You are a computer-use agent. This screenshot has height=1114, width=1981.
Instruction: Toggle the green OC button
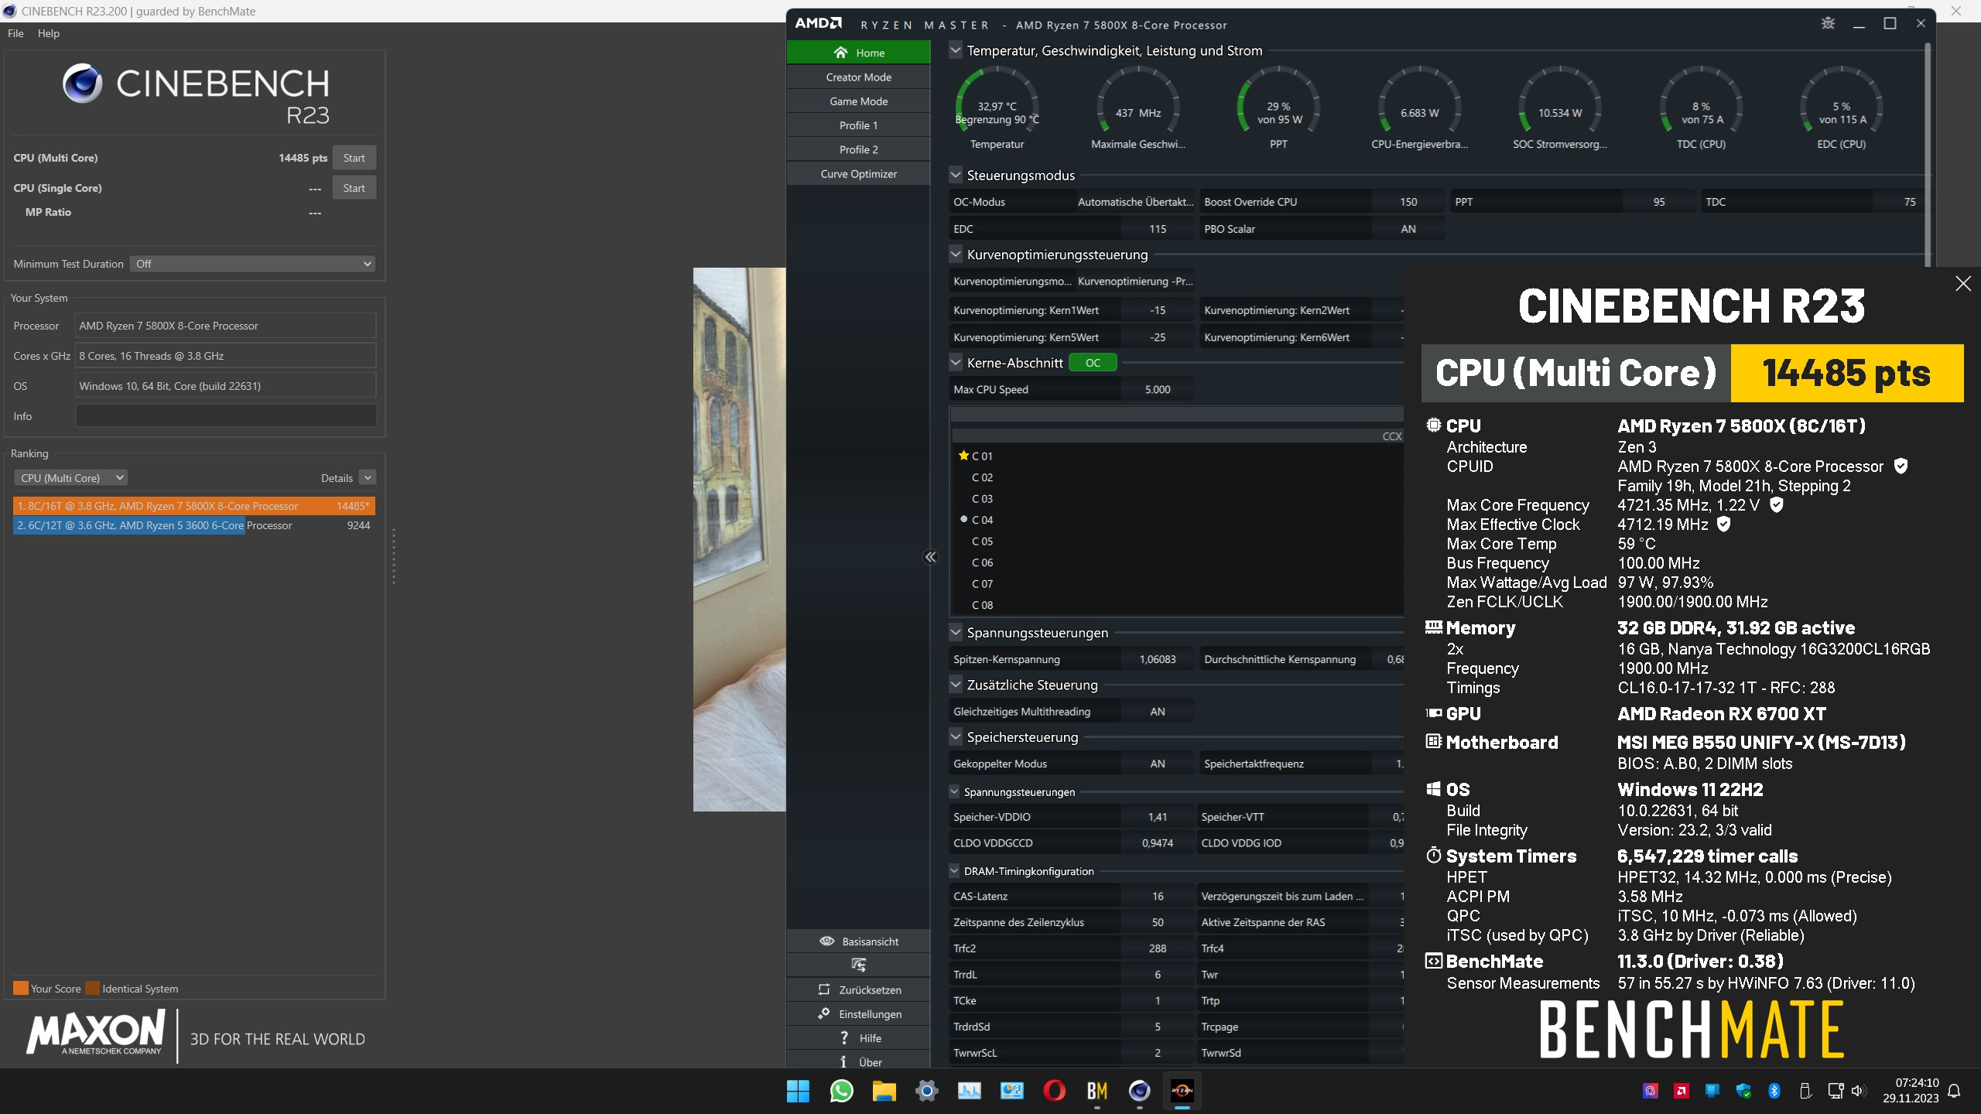(1092, 363)
